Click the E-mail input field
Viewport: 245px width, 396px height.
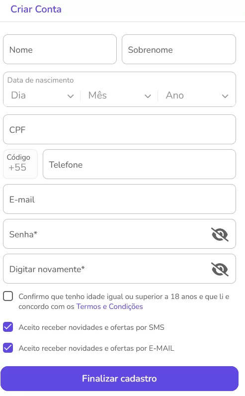pos(119,199)
